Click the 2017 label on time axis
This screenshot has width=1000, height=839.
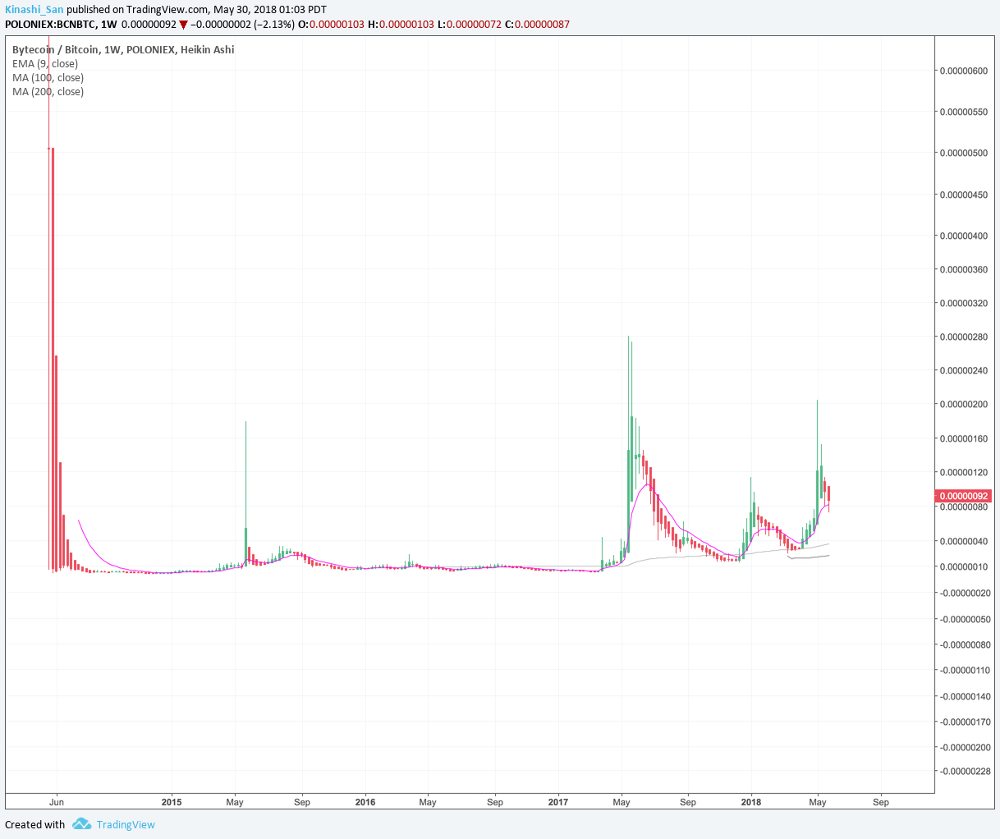(x=558, y=802)
